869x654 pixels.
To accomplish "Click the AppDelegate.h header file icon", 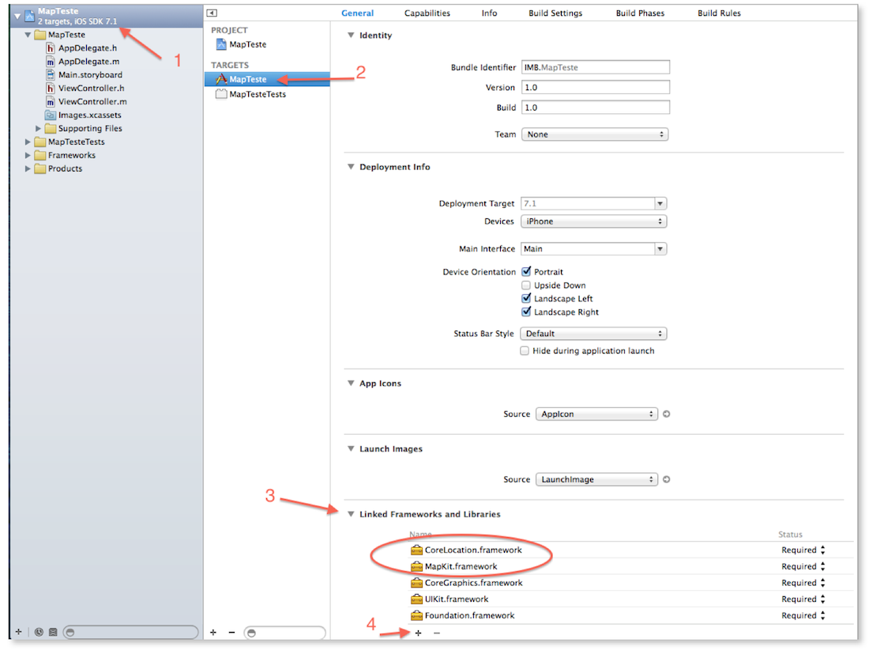I will tap(51, 48).
